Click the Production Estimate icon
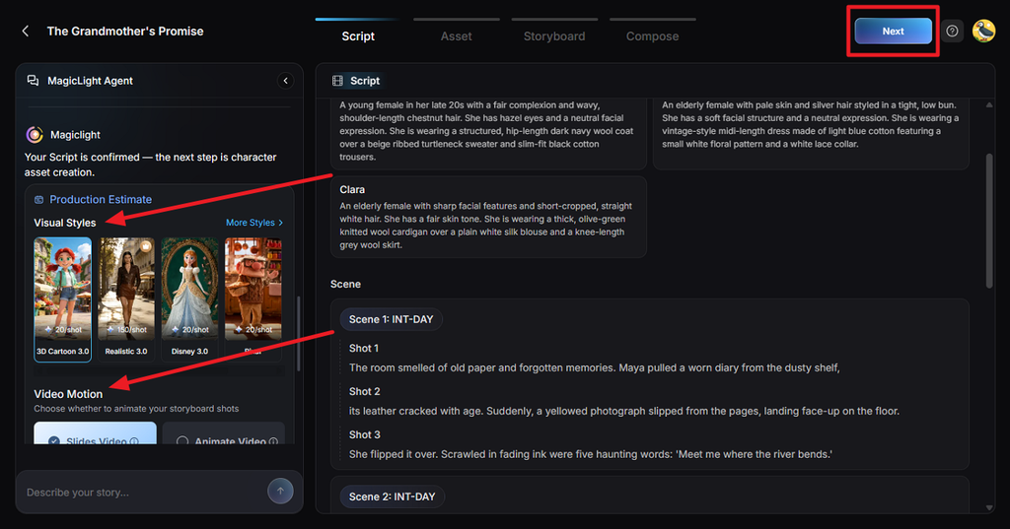This screenshot has height=529, width=1010. (39, 200)
